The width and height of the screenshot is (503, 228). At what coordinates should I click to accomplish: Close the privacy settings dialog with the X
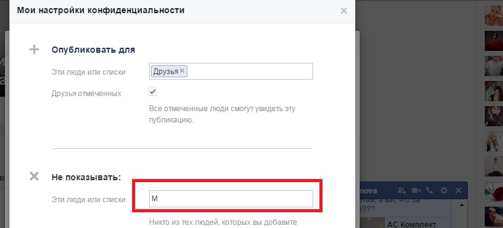tap(343, 11)
